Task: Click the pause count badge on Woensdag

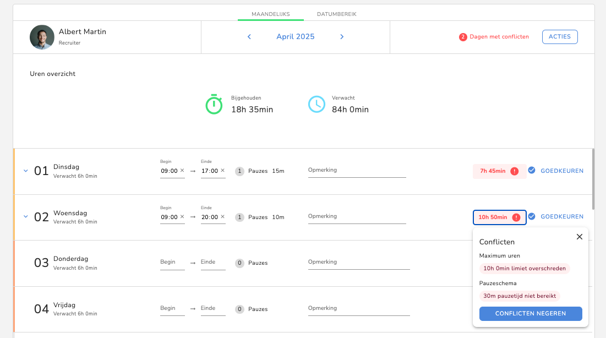Action: 239,217
